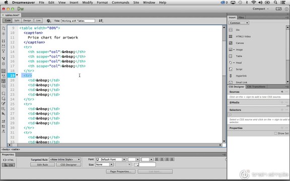Click the Select Parent Tag icon

coord(4,58)
